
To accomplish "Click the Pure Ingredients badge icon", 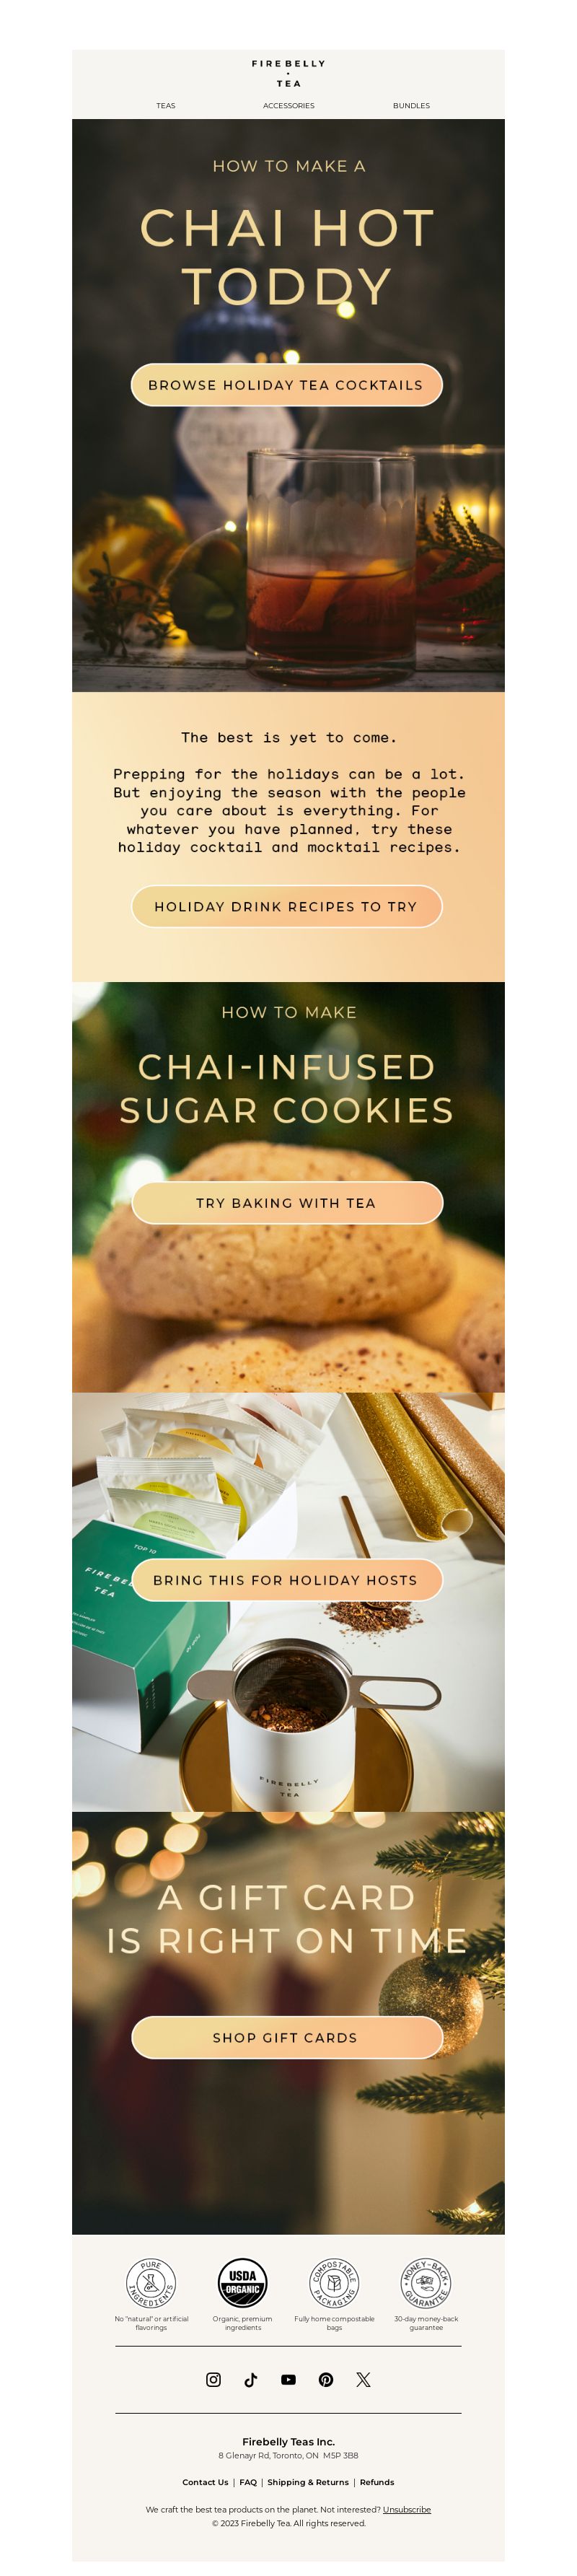I will (x=151, y=2283).
